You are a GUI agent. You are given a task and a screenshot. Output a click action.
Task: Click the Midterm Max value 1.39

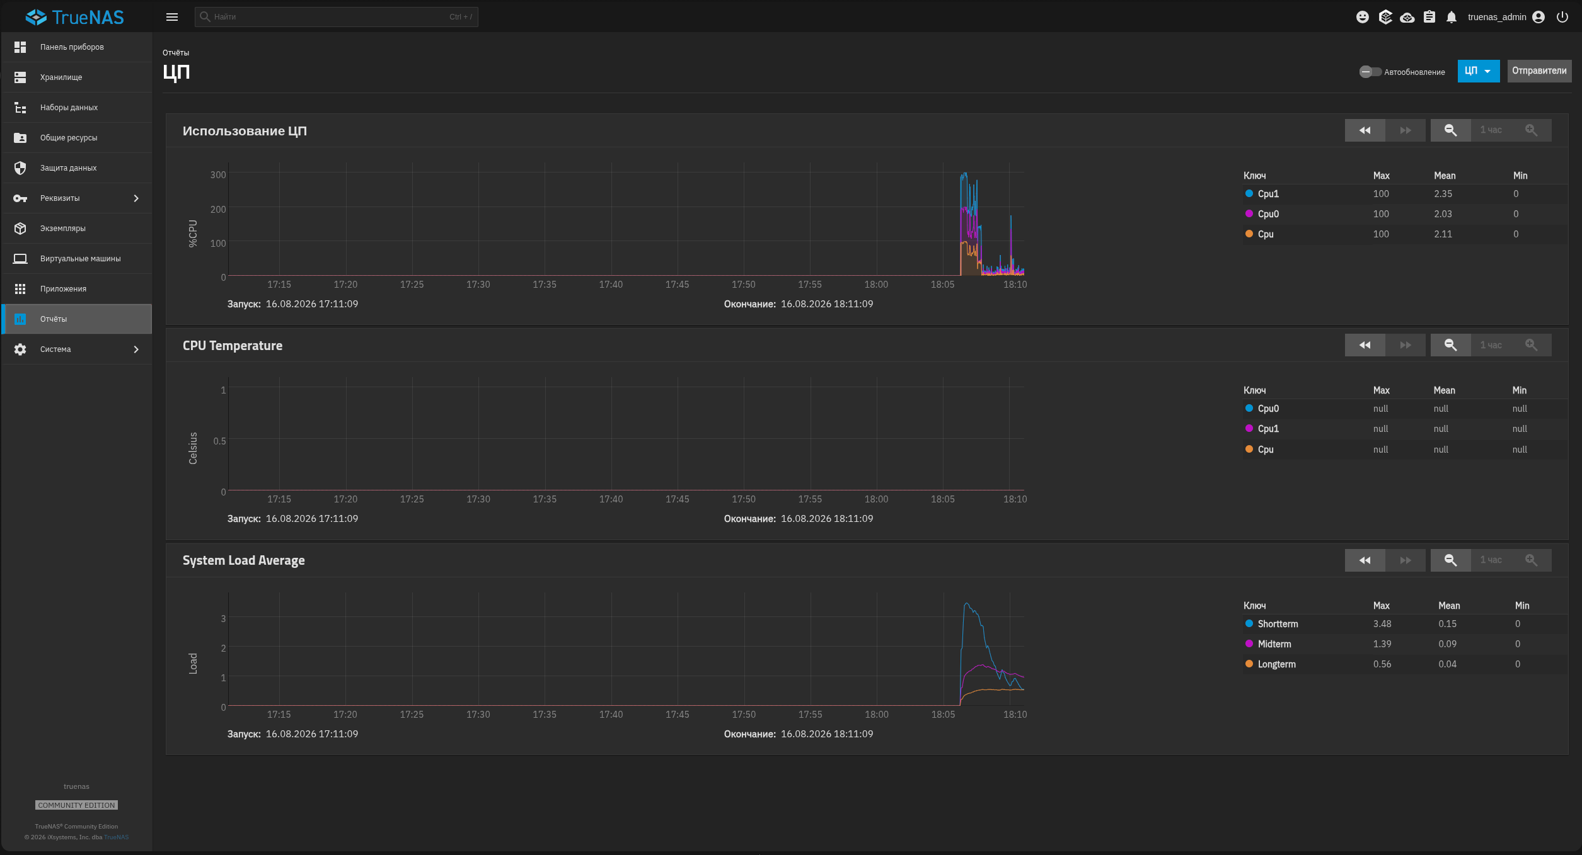[x=1382, y=644]
